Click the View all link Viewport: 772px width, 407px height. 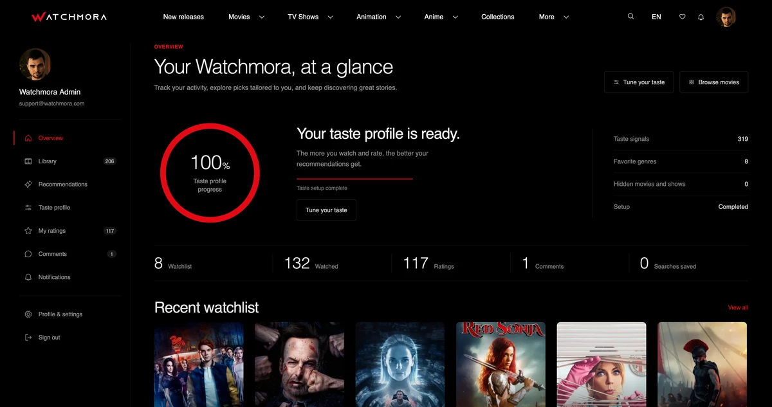pyautogui.click(x=738, y=308)
